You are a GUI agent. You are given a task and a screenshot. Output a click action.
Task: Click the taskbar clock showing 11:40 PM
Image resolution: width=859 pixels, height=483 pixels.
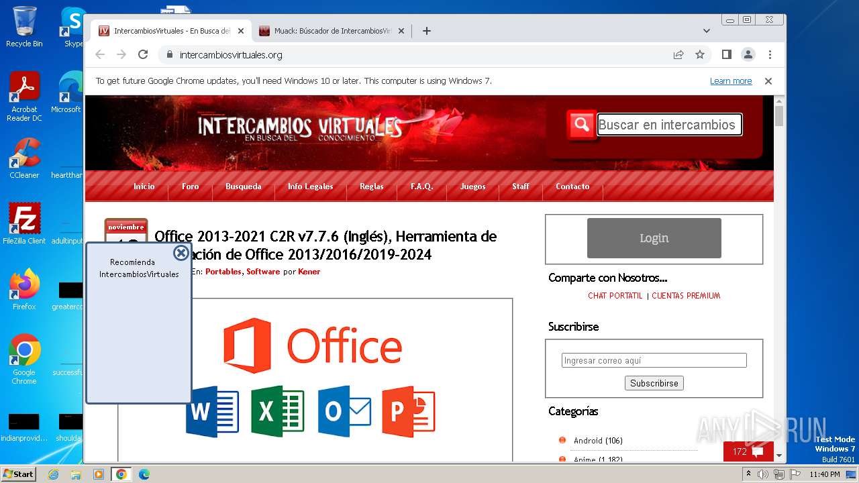point(824,474)
